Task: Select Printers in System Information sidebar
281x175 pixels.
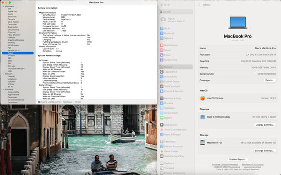Action: coord(11,56)
